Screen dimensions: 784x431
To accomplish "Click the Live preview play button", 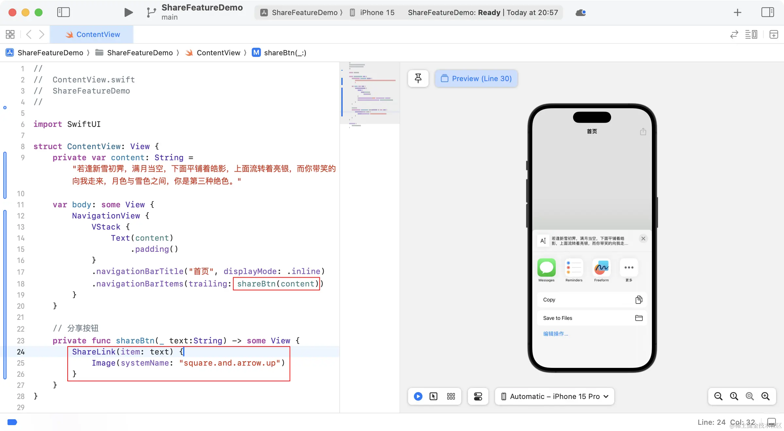I will 418,396.
